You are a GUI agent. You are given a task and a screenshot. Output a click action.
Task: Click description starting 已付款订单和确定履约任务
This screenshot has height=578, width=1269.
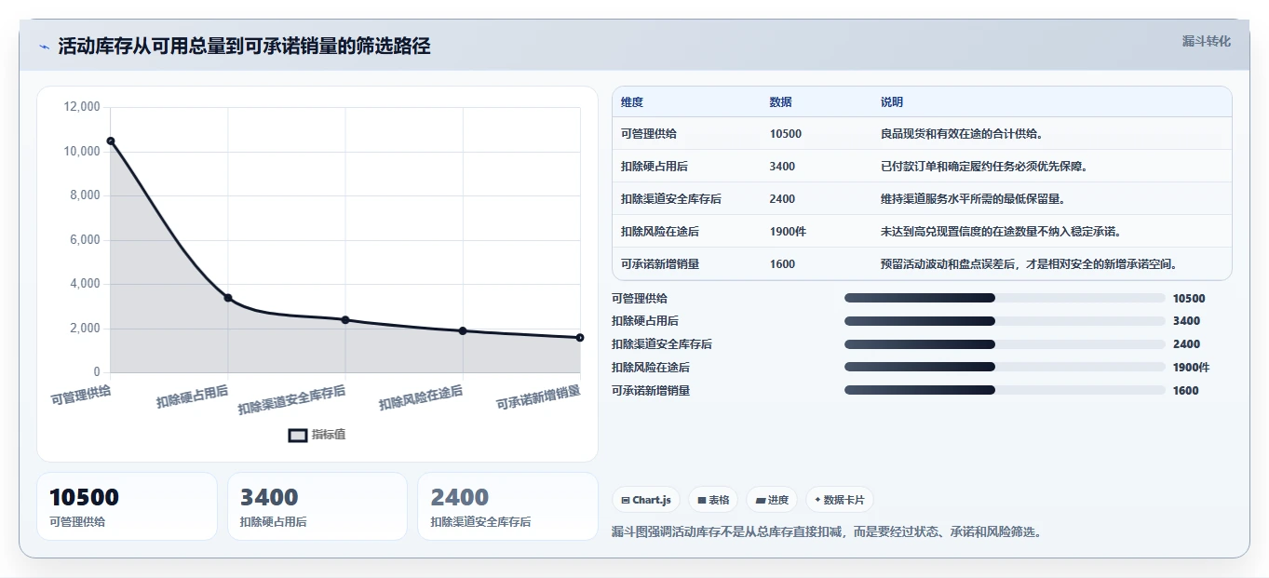[984, 167]
